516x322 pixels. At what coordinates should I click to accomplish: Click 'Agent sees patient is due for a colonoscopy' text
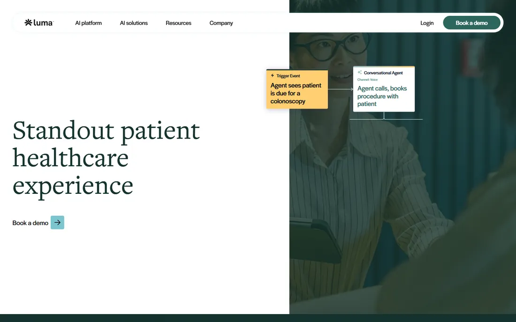click(296, 93)
